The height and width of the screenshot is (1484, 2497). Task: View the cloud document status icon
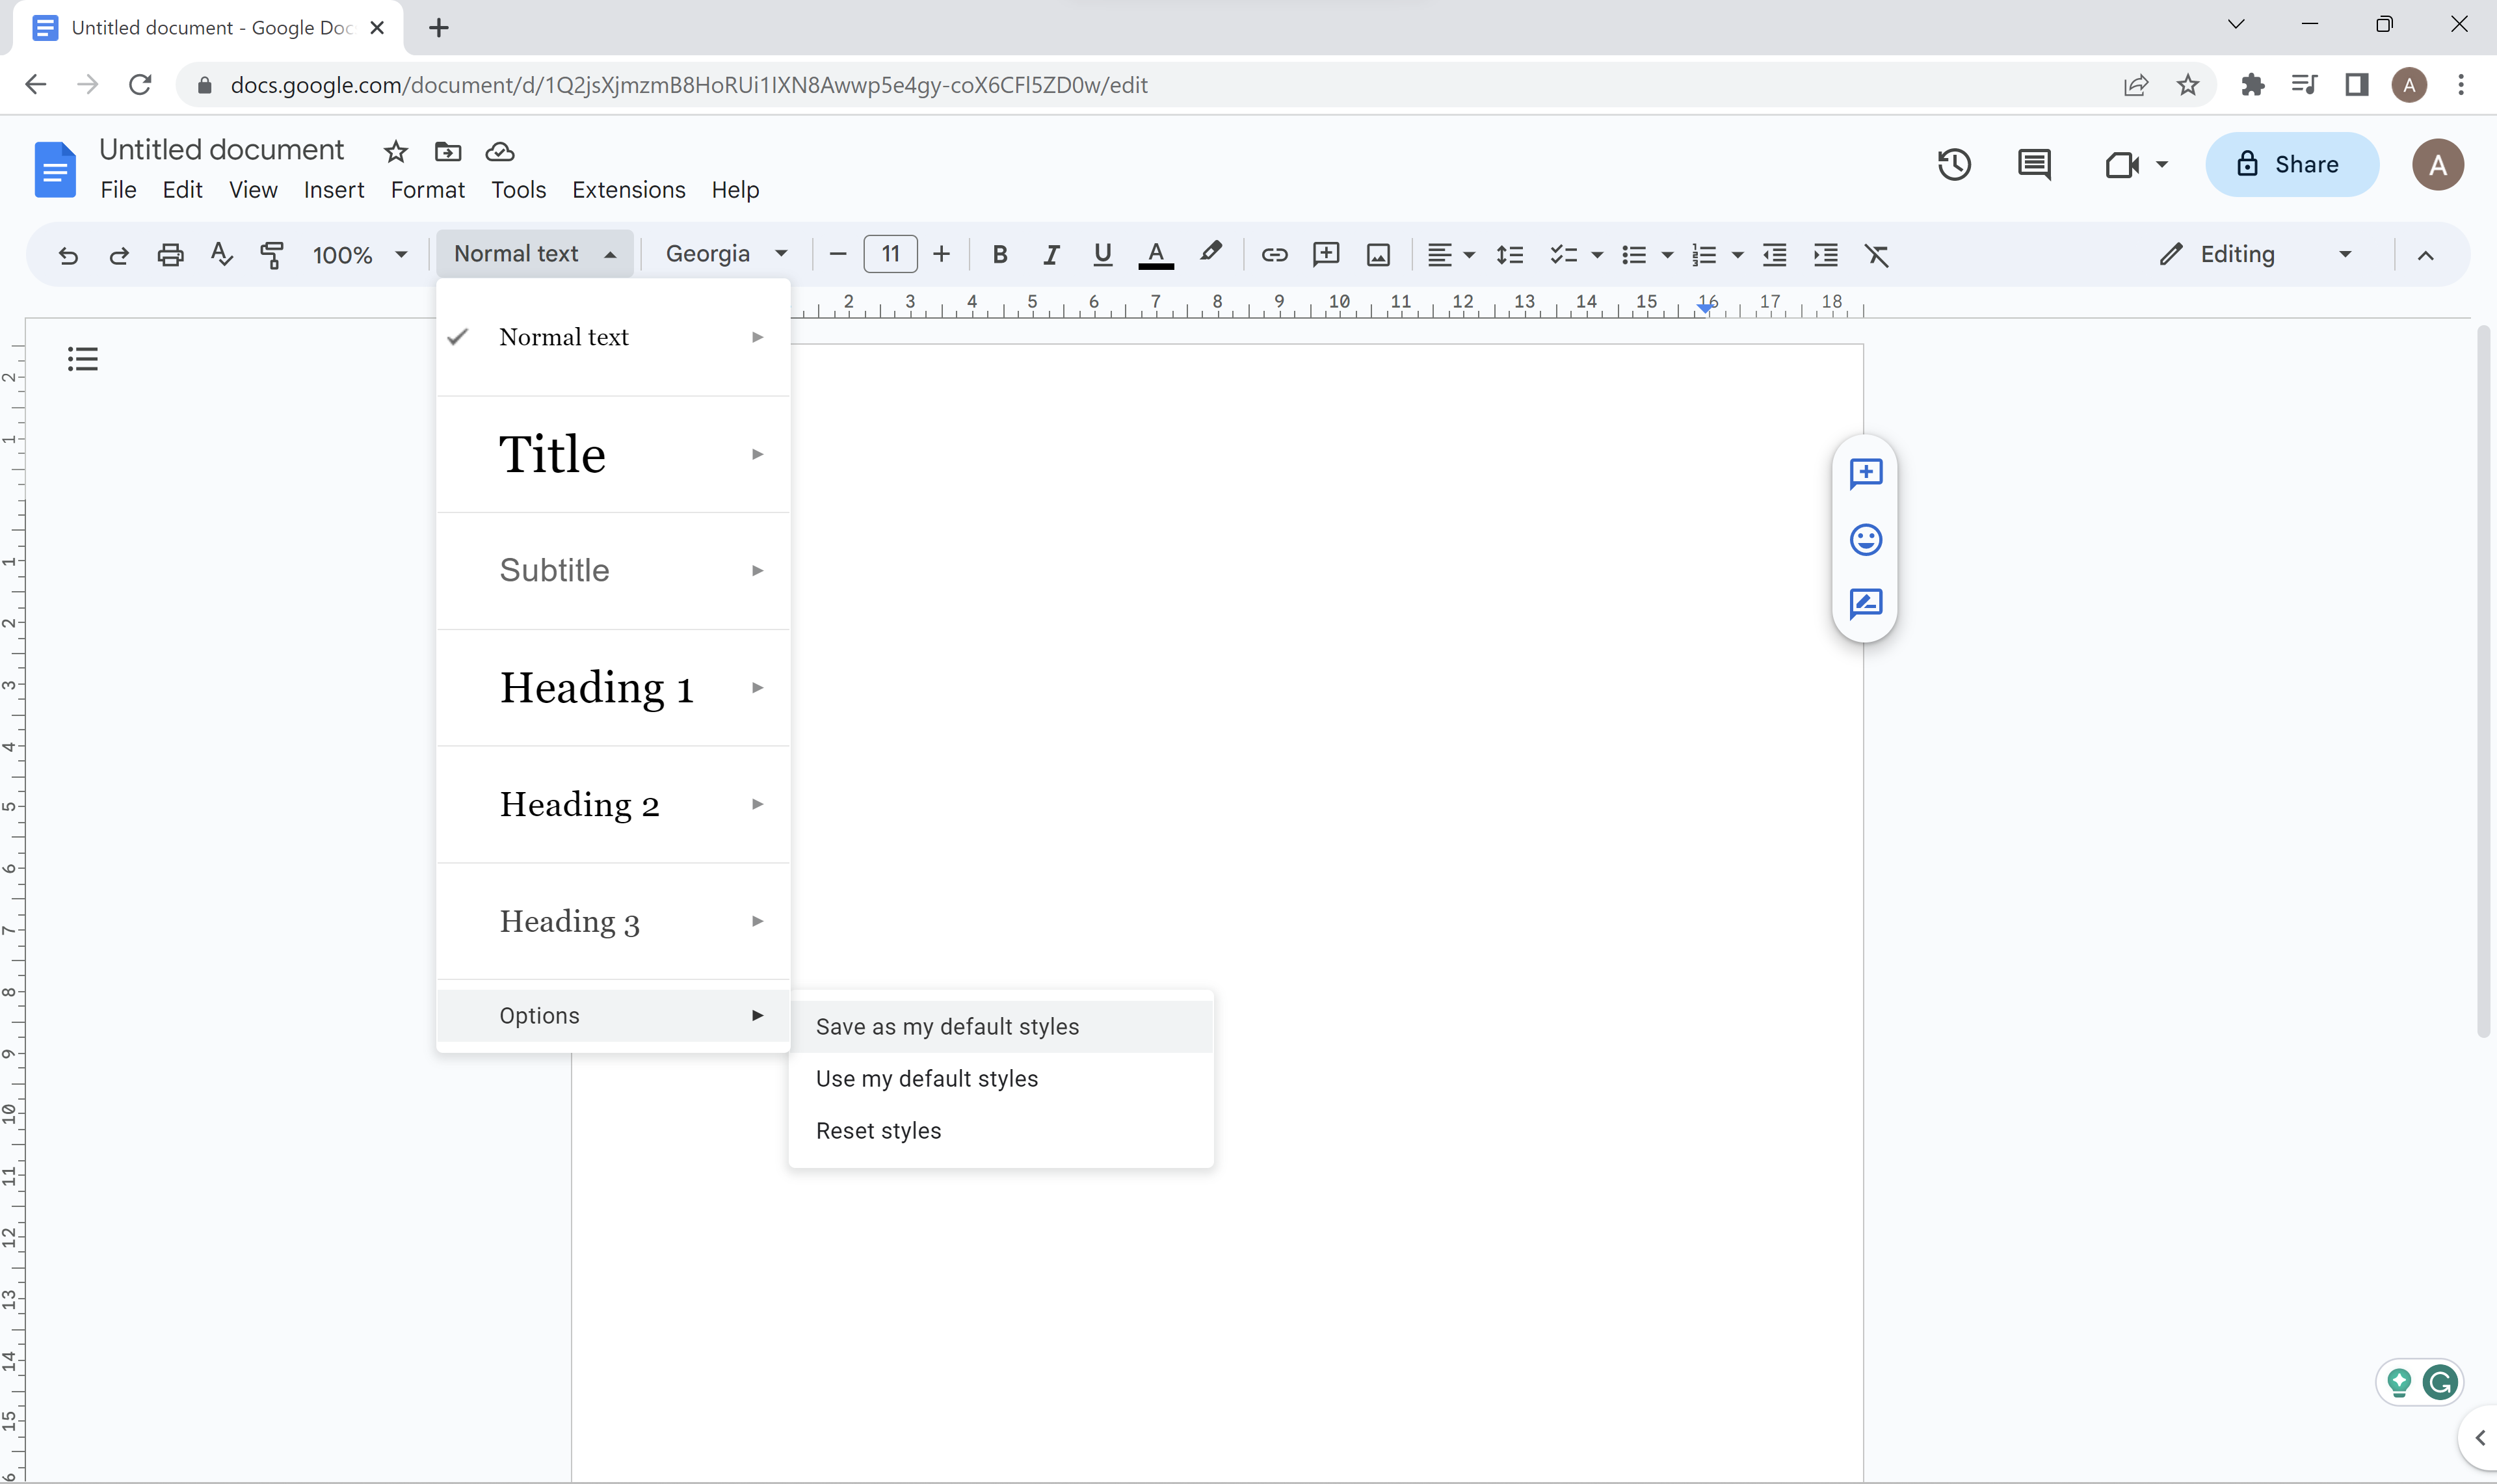[500, 152]
